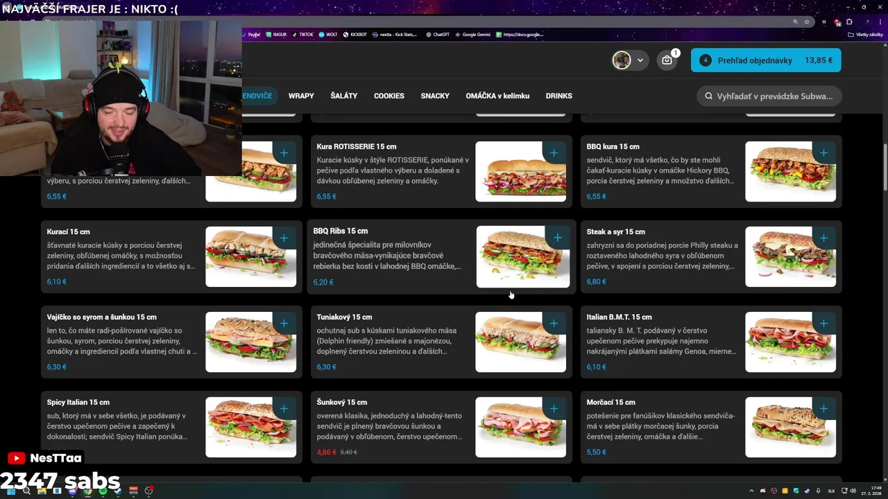This screenshot has width=888, height=499.
Task: Click the BBQ Ribs 15 cm title
Action: pyautogui.click(x=341, y=231)
